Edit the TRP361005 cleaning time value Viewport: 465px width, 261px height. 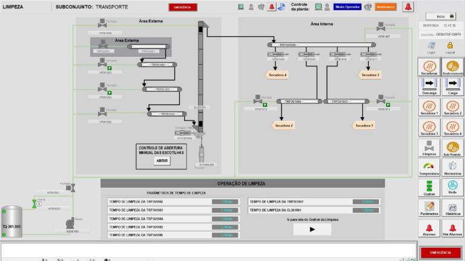coord(225,227)
